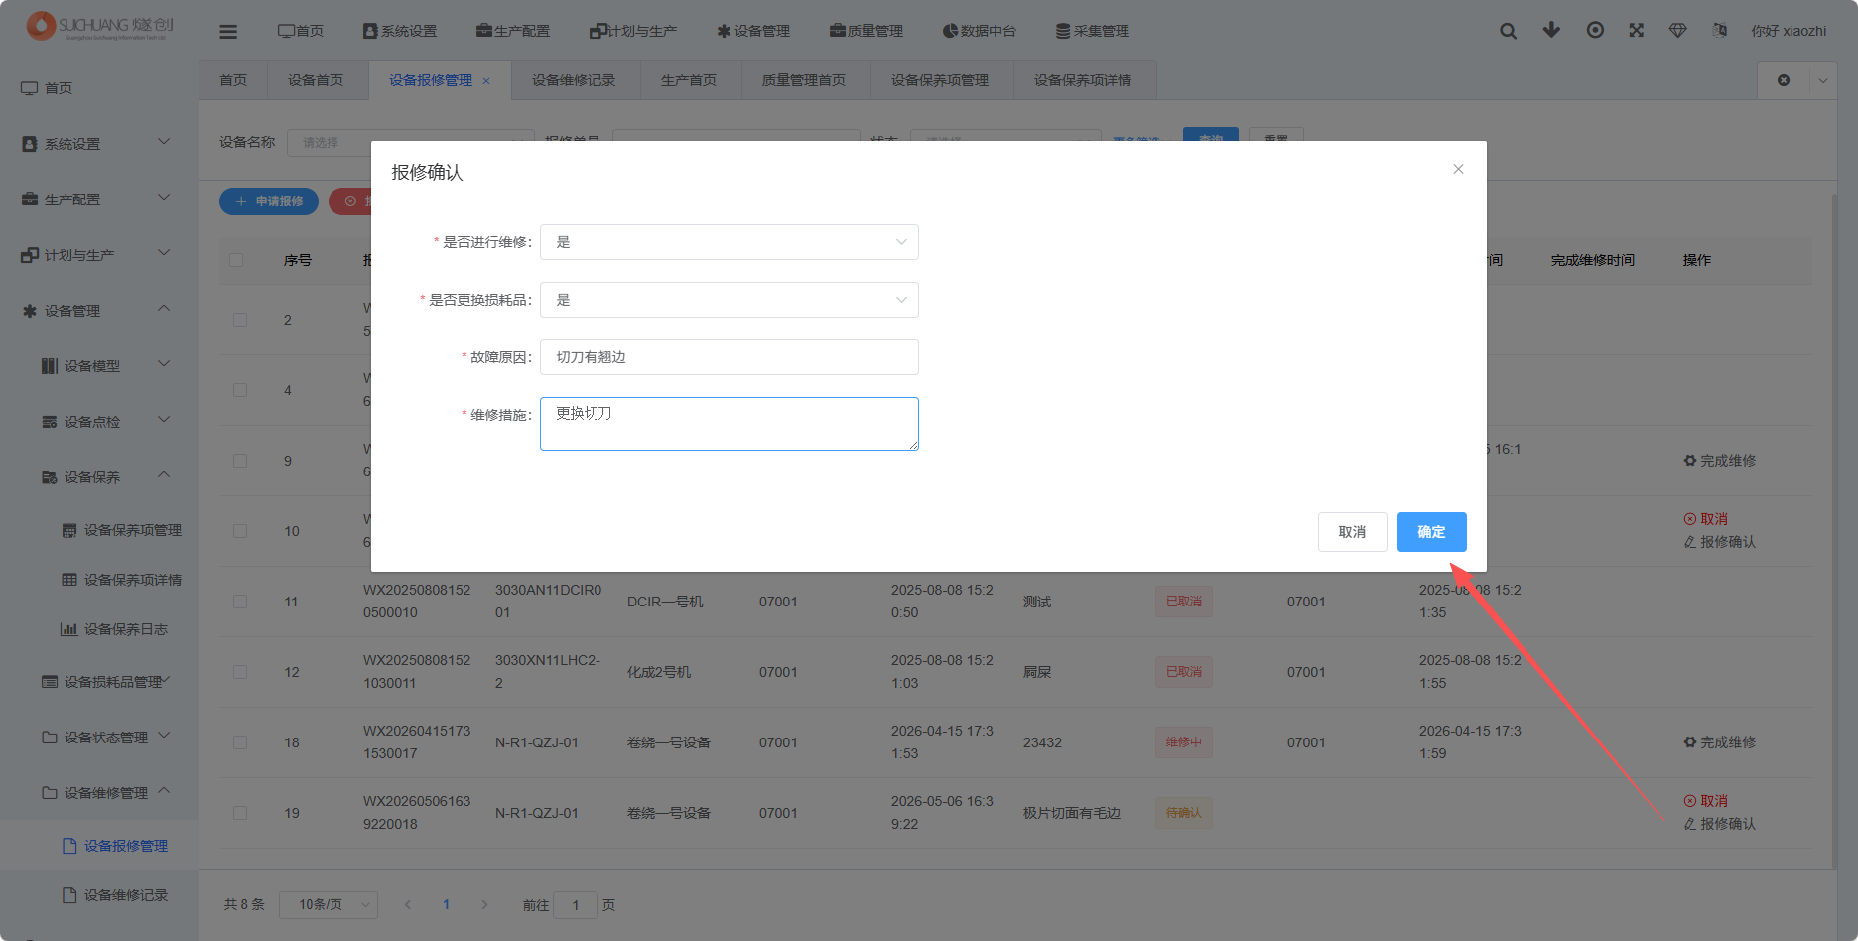The width and height of the screenshot is (1858, 941).
Task: Click the 取消 action in row 19
Action: click(x=1706, y=801)
